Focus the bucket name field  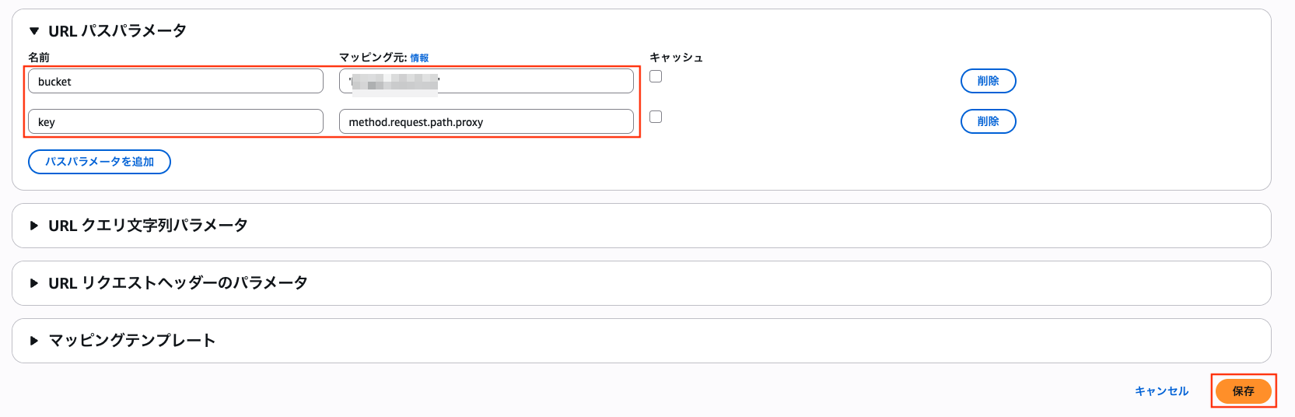[176, 81]
